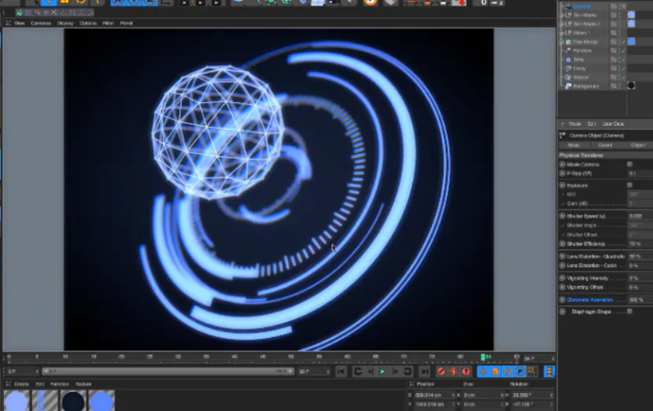Step to the next frame
653x411 pixels.
[x=395, y=372]
